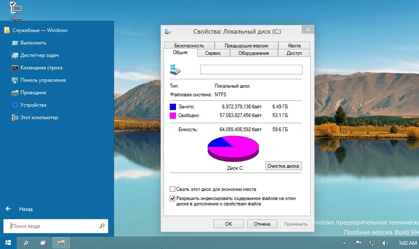
Task: Open Проводник (File Explorer) in start menu
Action: 34,93
